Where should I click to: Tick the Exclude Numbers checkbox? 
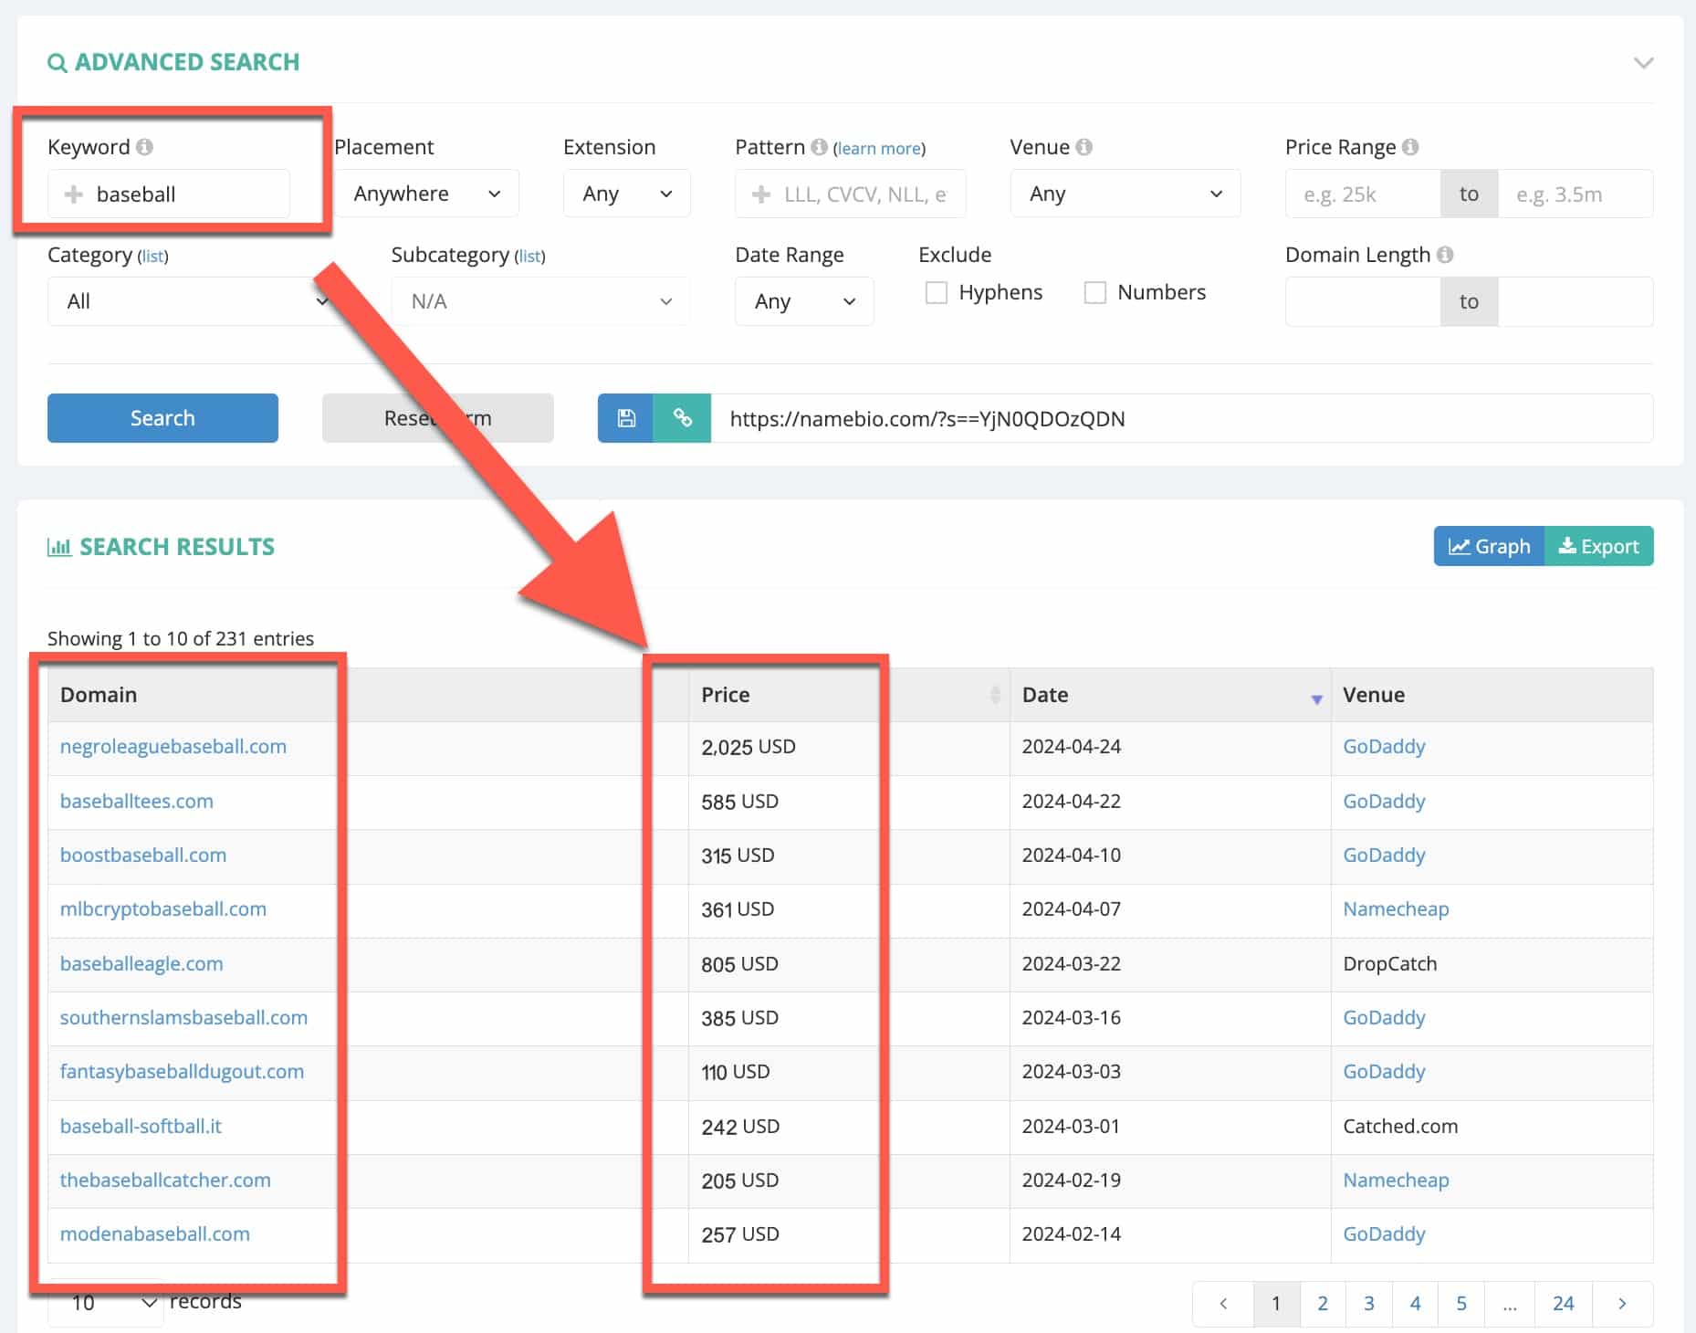[x=1094, y=292]
